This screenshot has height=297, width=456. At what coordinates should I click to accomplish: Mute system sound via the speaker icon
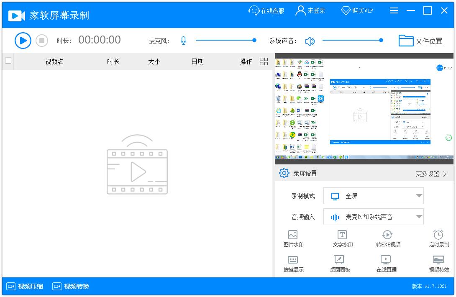pos(310,41)
